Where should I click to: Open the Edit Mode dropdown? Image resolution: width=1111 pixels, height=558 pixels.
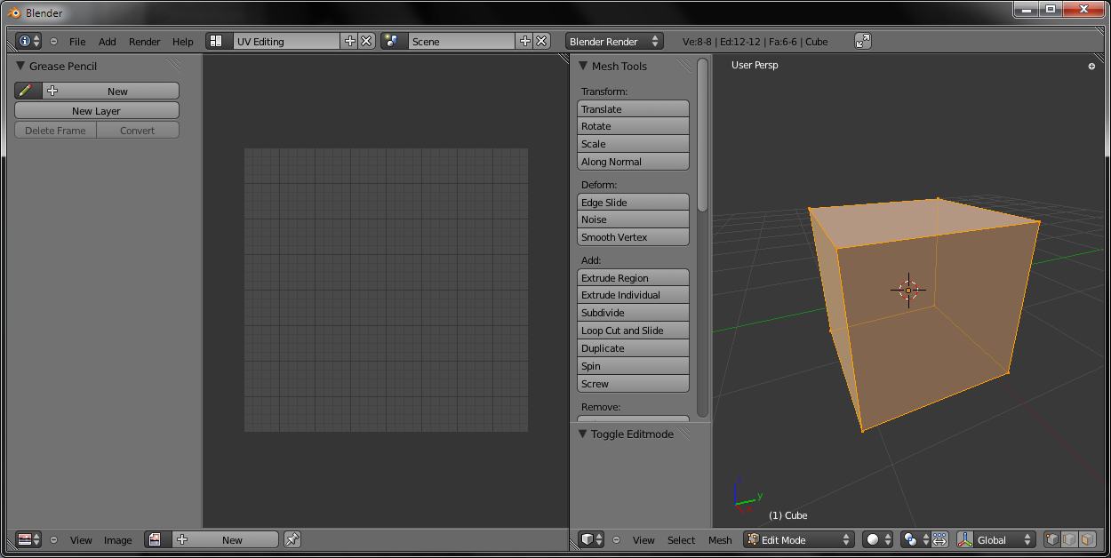click(x=798, y=539)
